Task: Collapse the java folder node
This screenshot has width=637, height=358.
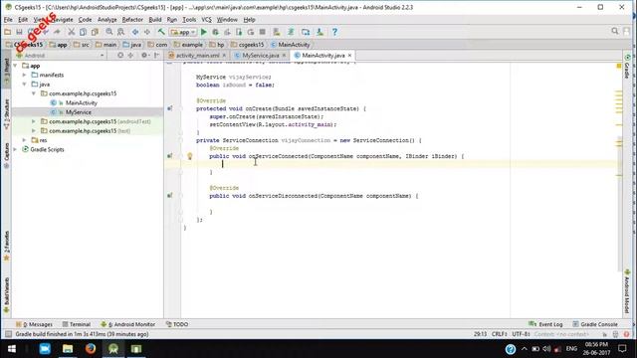Action: tap(25, 84)
